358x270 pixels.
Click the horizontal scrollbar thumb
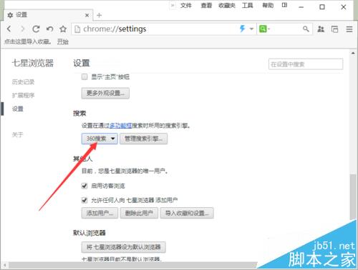click(x=132, y=265)
